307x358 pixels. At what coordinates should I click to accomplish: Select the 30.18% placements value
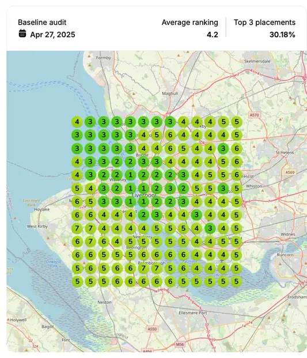(282, 35)
